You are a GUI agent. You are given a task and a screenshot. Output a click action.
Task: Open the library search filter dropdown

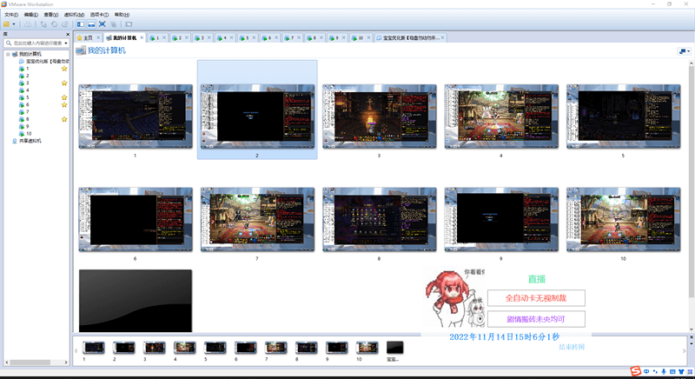(x=66, y=43)
